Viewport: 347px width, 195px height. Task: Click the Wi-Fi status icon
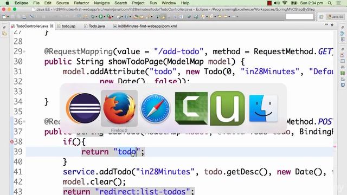285,3
